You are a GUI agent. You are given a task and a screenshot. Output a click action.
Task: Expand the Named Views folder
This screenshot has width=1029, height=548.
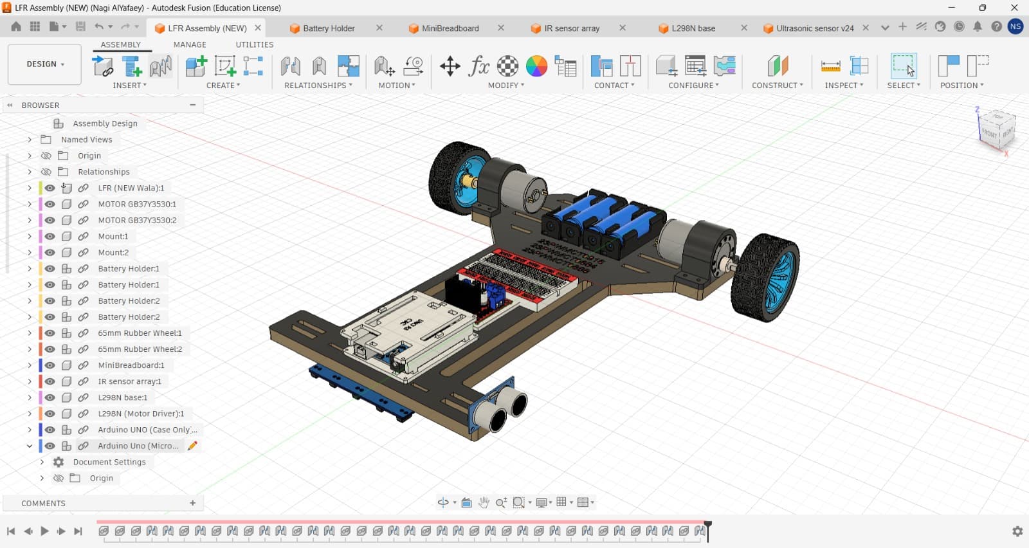[x=30, y=140]
